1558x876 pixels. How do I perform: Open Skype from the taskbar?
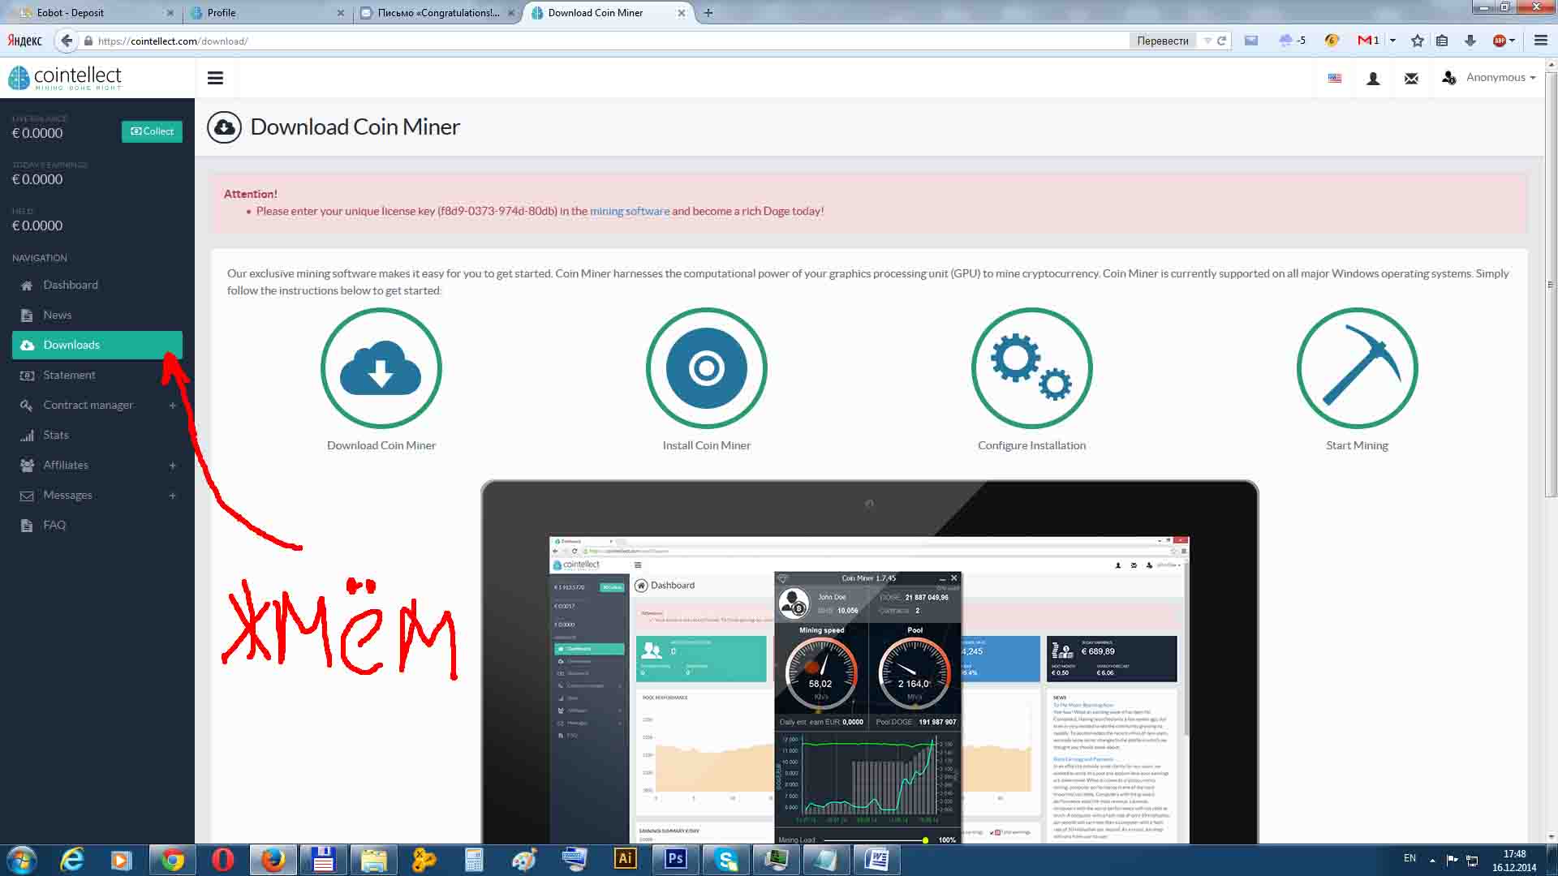point(726,859)
